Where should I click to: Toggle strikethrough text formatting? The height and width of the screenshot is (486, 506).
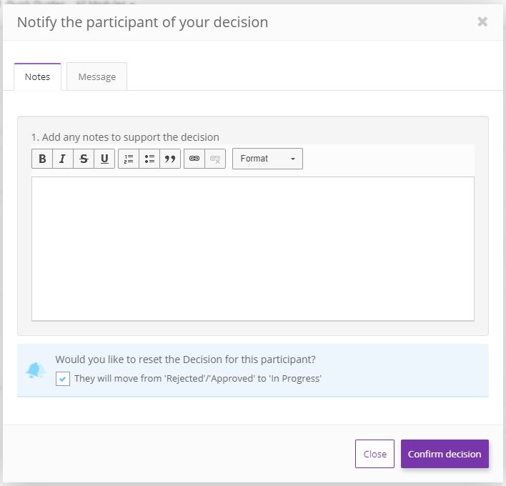tap(84, 159)
